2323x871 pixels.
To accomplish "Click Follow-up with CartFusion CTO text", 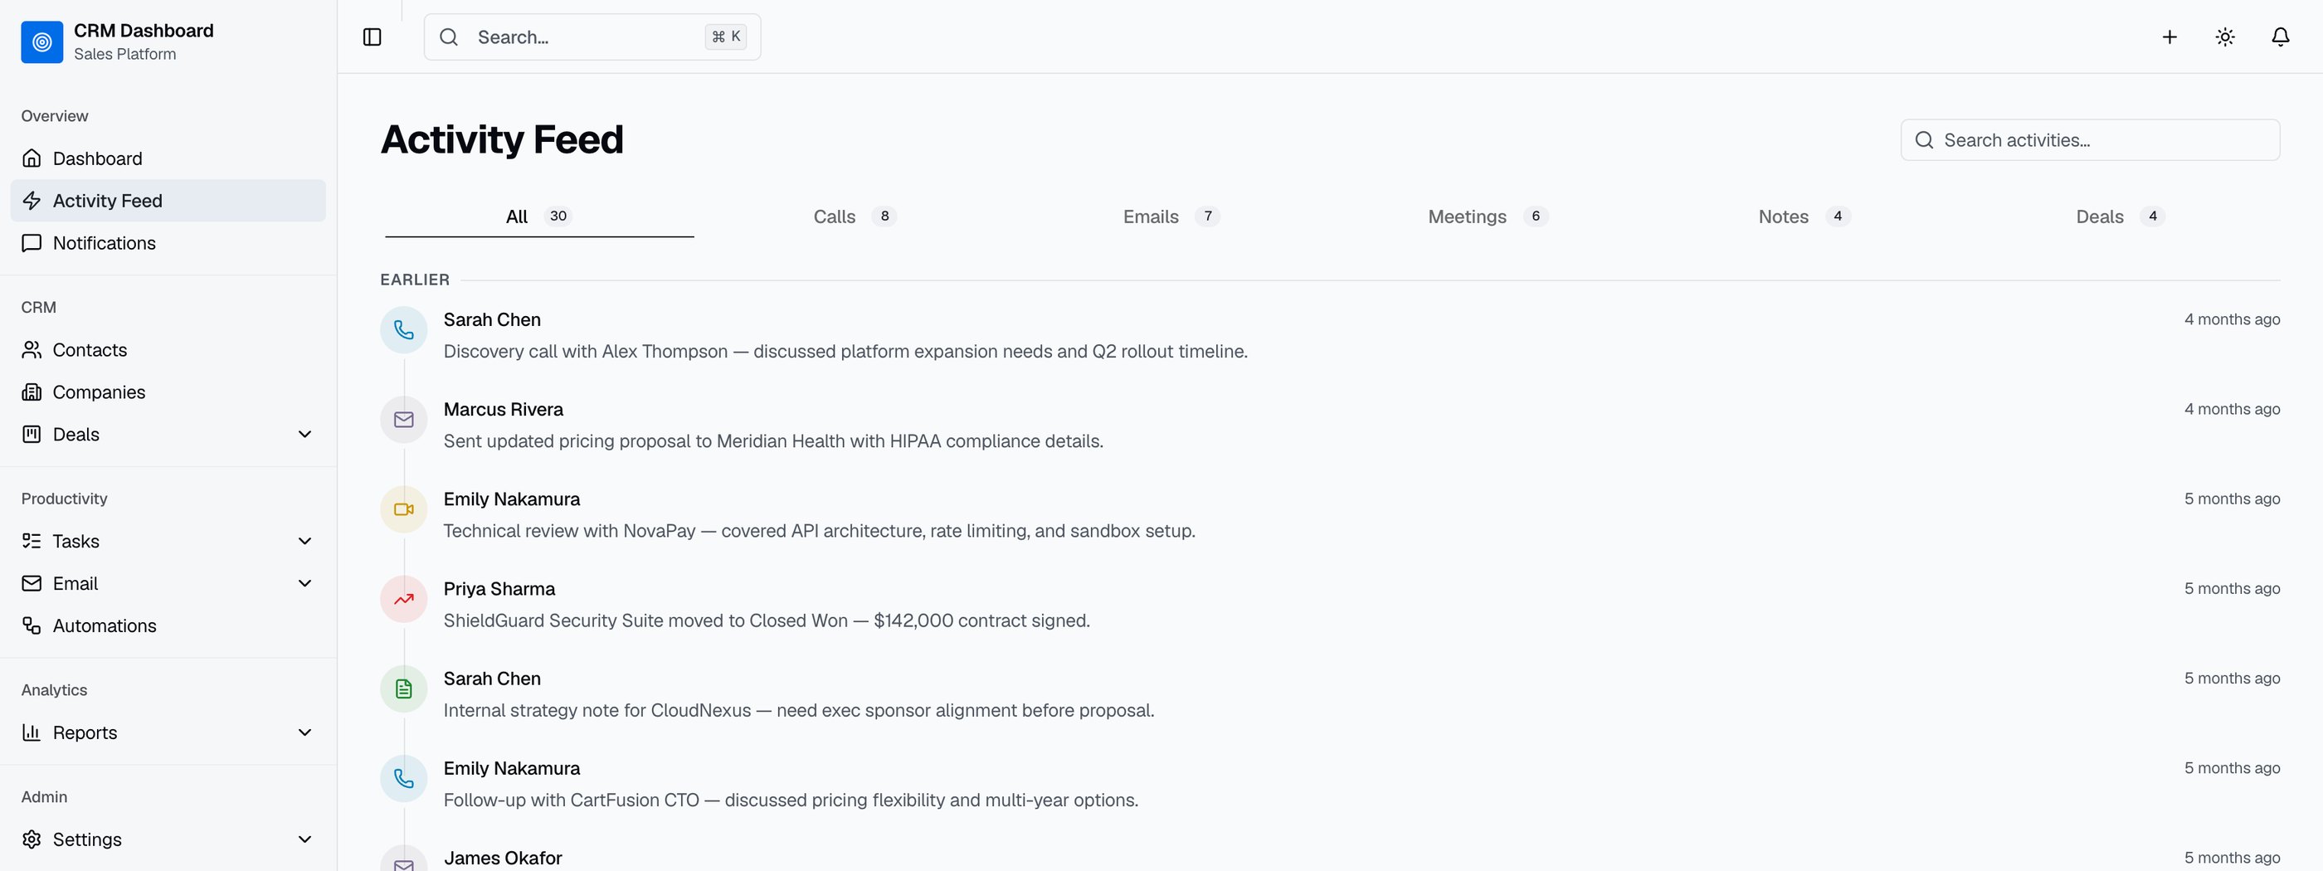I will click(x=791, y=800).
